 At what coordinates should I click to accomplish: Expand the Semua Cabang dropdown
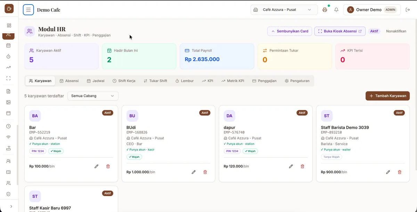point(93,96)
